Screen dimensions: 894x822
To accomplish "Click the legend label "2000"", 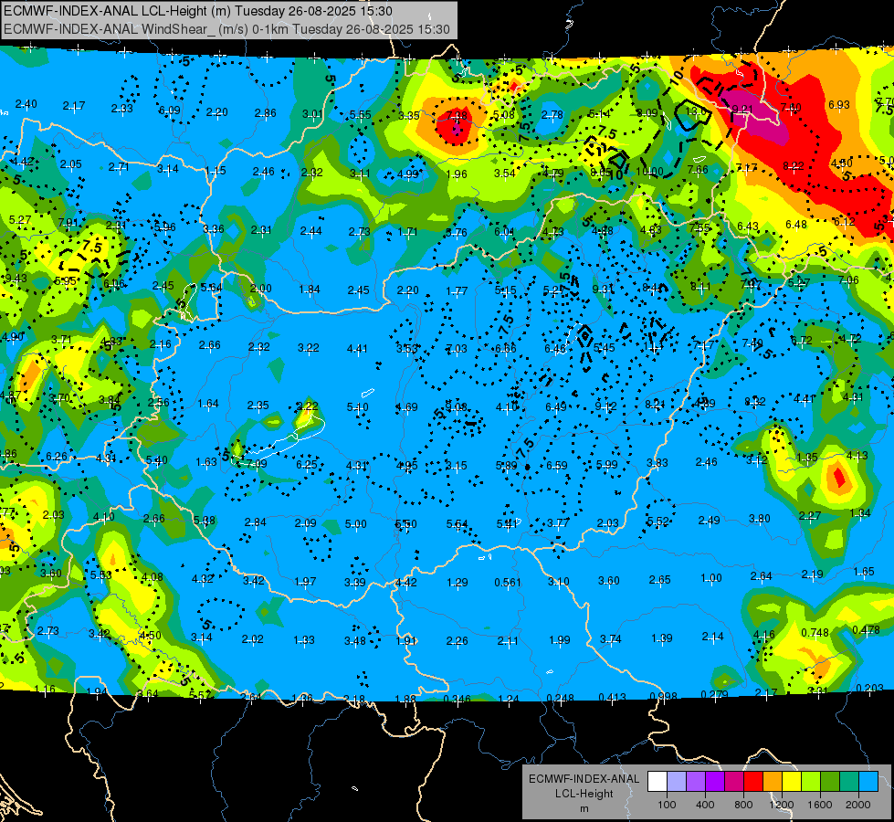I will pyautogui.click(x=858, y=805).
